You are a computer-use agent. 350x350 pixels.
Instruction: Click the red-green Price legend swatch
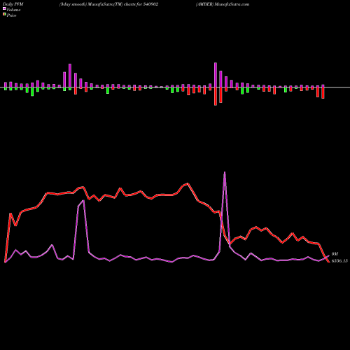pyautogui.click(x=4, y=15)
